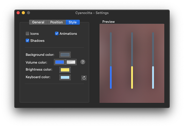
Task: Open the Position tab
Action: (x=56, y=22)
